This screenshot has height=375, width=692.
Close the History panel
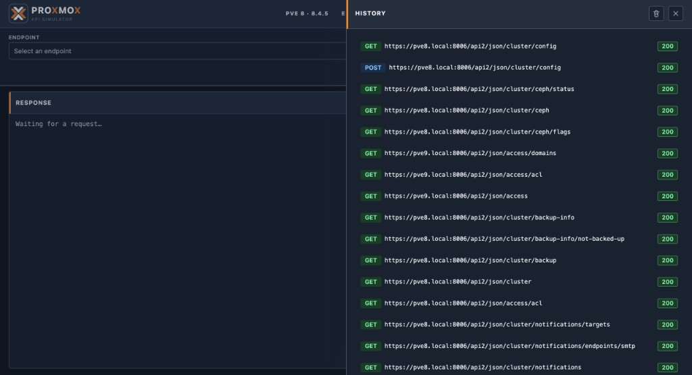point(675,13)
